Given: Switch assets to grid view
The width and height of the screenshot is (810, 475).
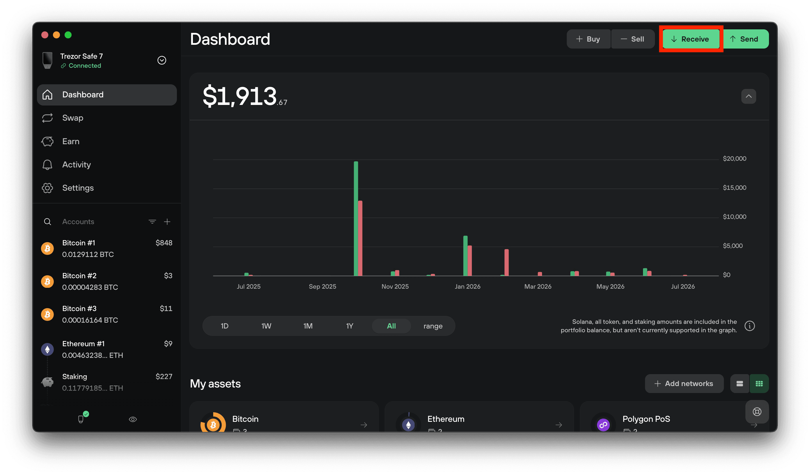Looking at the screenshot, I should [x=759, y=383].
